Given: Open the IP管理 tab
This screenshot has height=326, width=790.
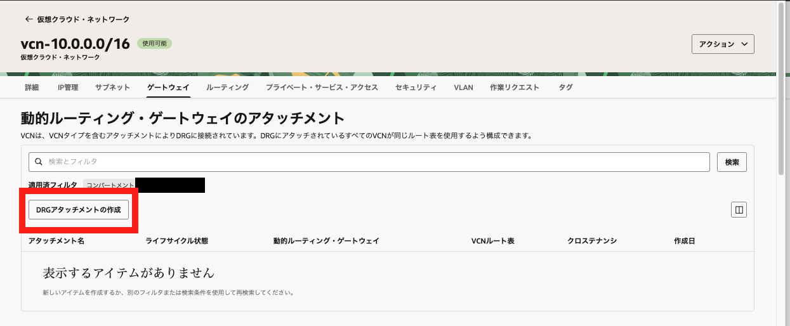Looking at the screenshot, I should click(68, 88).
